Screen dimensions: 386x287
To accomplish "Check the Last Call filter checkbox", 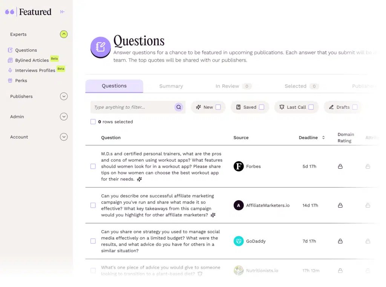I will pos(311,107).
